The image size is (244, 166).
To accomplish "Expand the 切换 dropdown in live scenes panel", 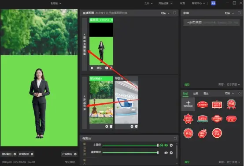I will (165, 13).
